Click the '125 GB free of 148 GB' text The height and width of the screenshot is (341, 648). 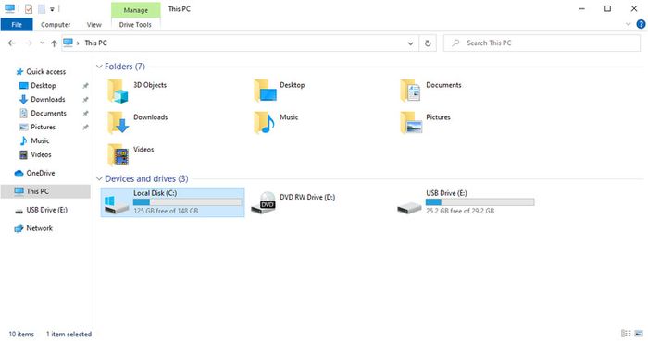pos(166,211)
